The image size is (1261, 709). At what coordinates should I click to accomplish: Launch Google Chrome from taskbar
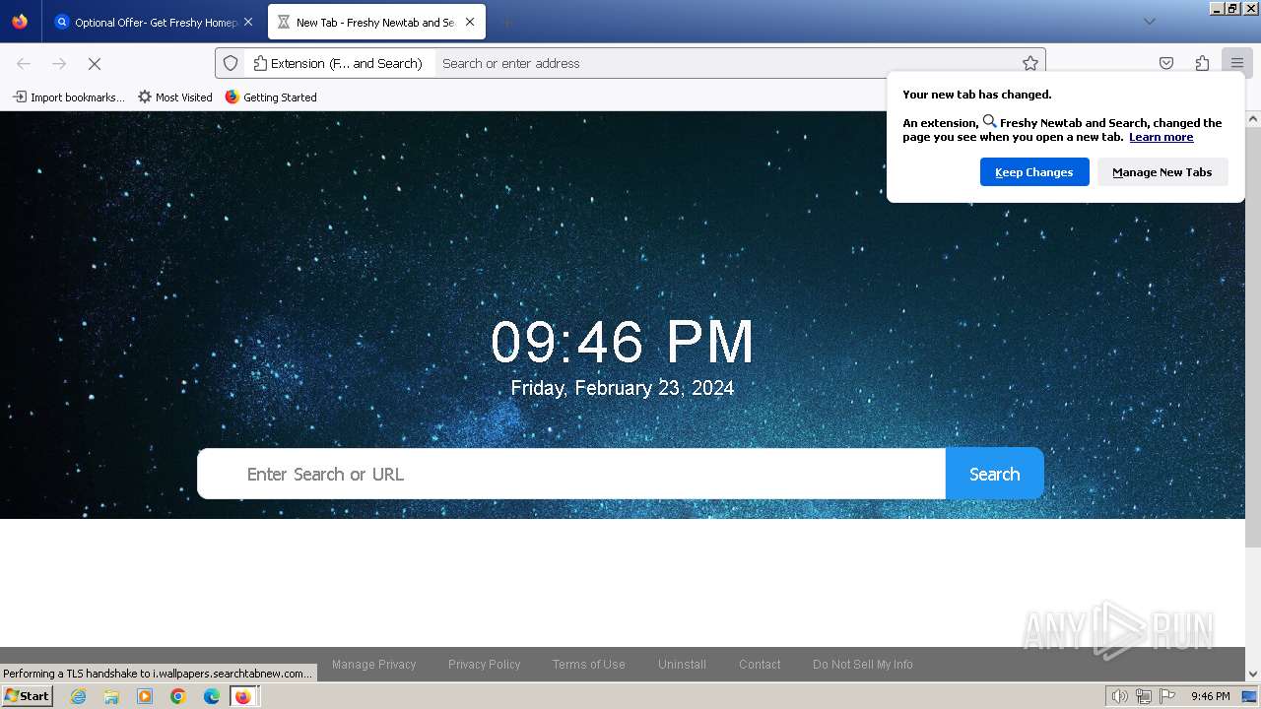[x=178, y=696]
